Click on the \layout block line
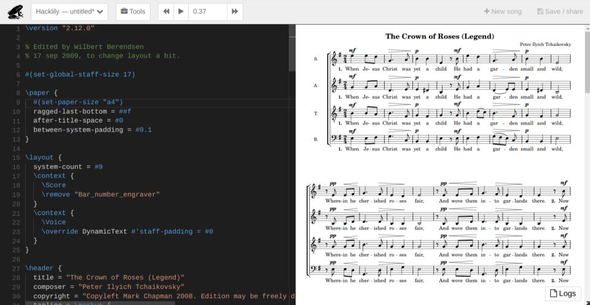 coord(43,157)
